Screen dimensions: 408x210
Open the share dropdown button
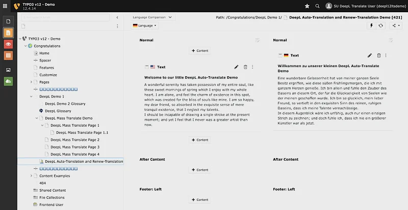coord(396,25)
